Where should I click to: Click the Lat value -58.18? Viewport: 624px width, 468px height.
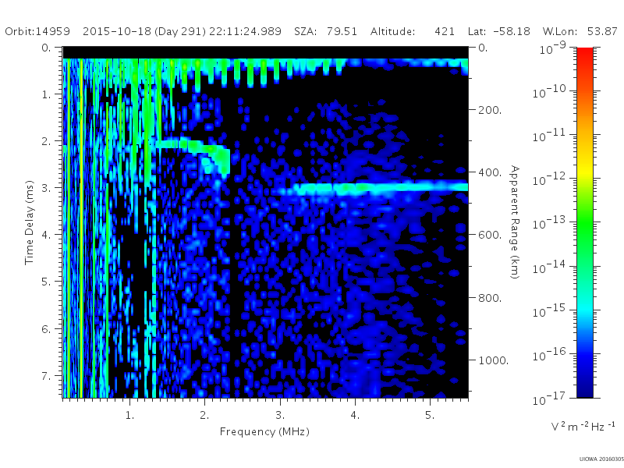pyautogui.click(x=512, y=31)
